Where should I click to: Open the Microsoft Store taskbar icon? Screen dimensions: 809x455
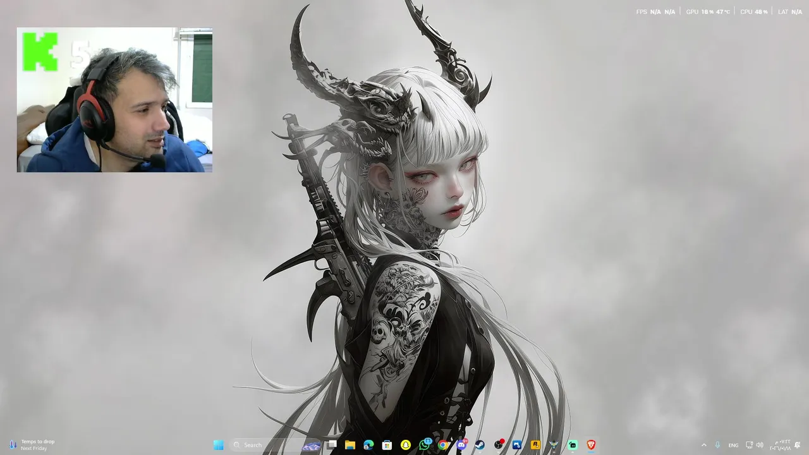click(x=387, y=445)
